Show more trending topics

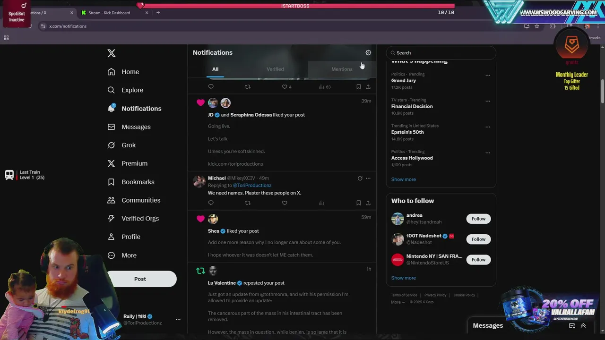click(x=403, y=179)
